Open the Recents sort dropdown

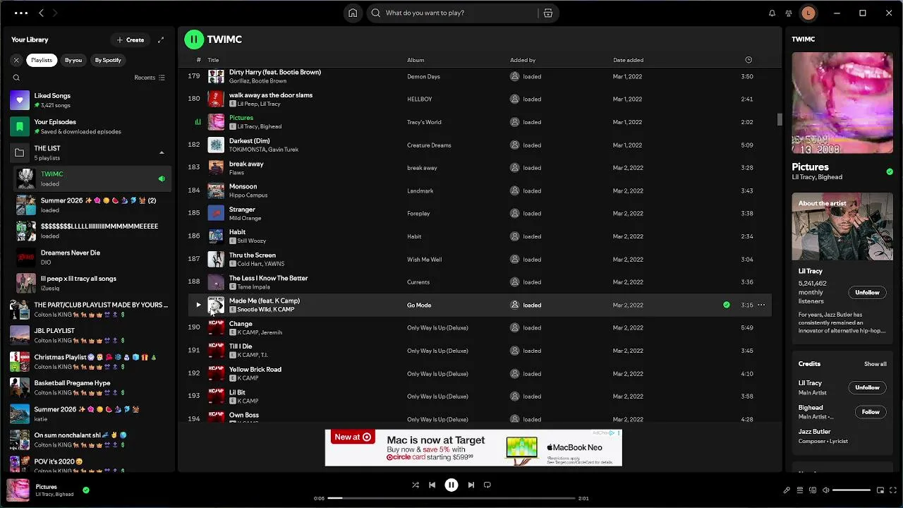tap(150, 78)
